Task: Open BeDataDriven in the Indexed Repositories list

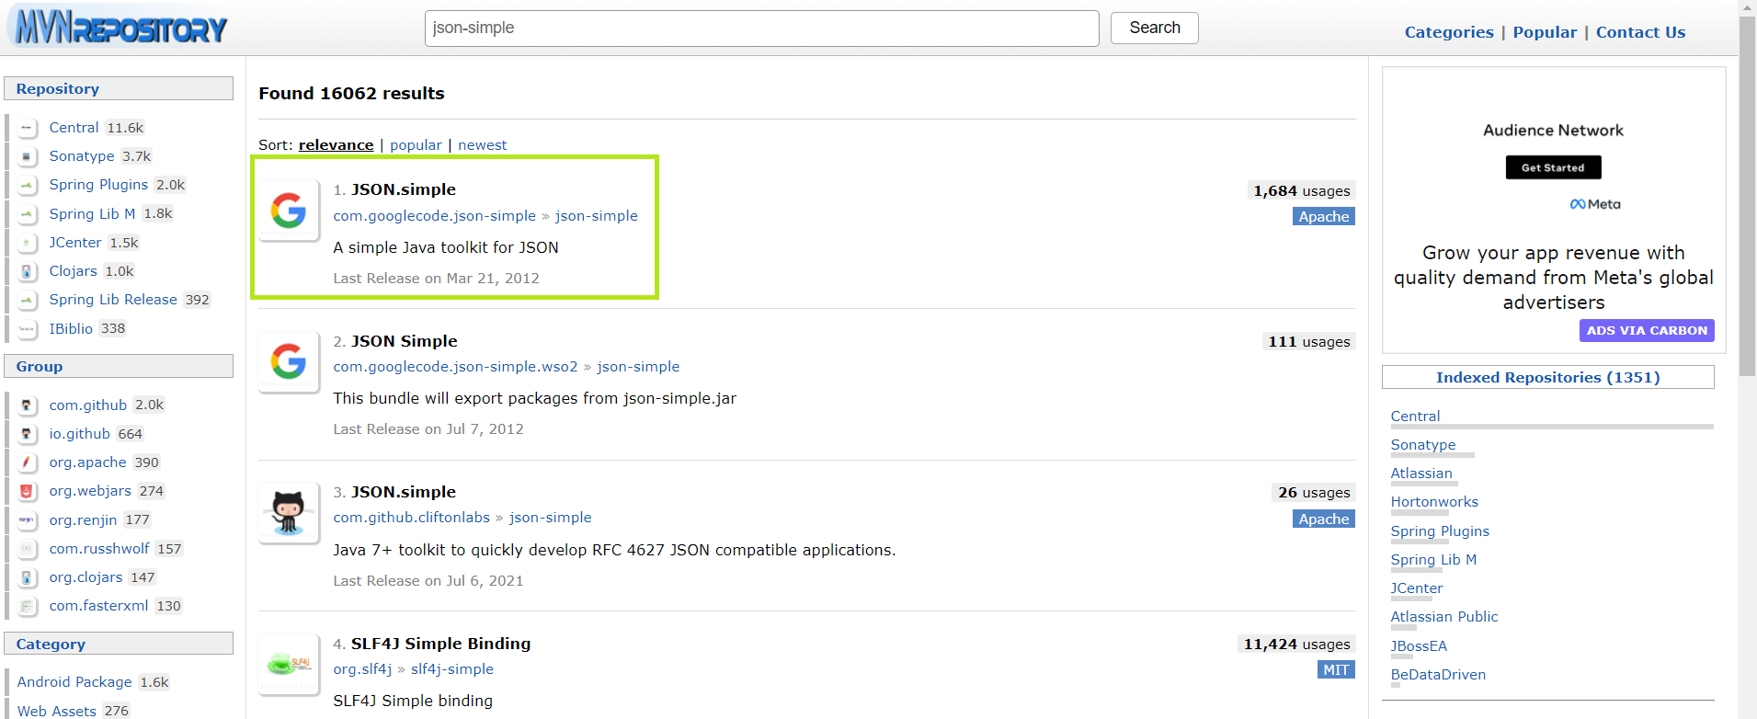Action: tap(1438, 675)
